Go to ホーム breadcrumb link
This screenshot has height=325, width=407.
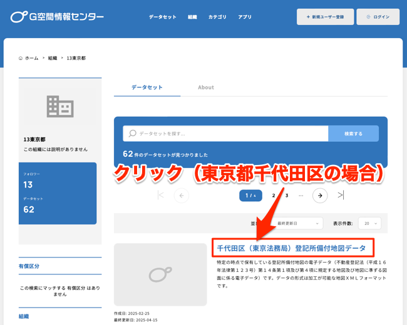(x=32, y=58)
